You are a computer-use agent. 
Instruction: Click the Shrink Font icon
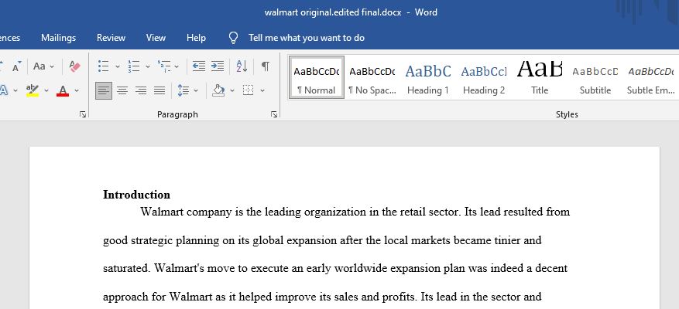point(16,66)
